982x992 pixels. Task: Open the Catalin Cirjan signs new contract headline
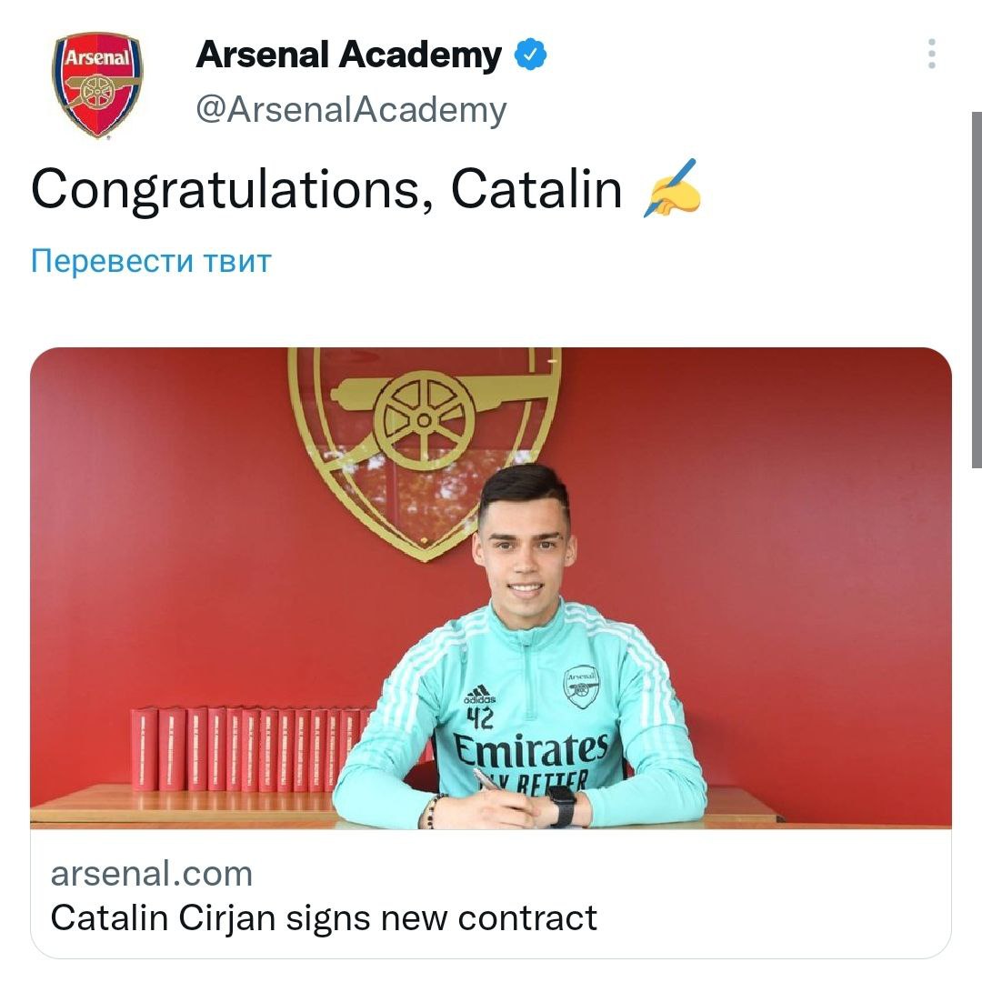pos(324,917)
